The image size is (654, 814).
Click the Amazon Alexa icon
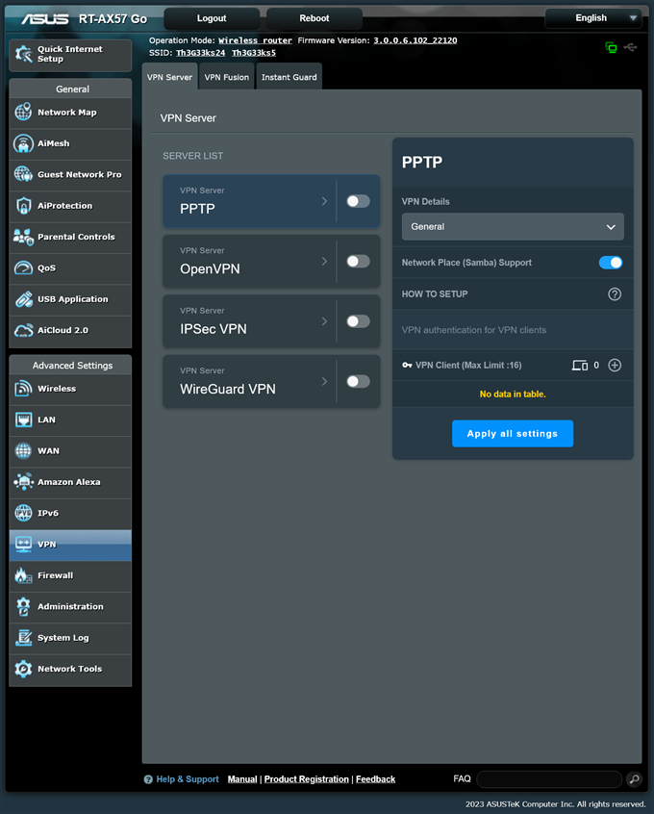[23, 482]
